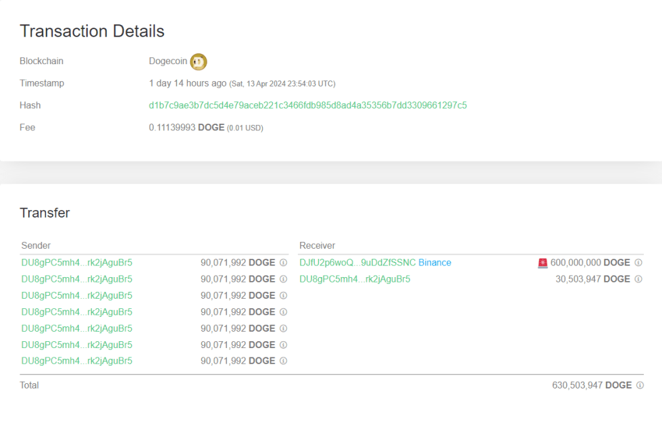This screenshot has height=423, width=662.
Task: Click info icon on last sender row
Action: [283, 360]
